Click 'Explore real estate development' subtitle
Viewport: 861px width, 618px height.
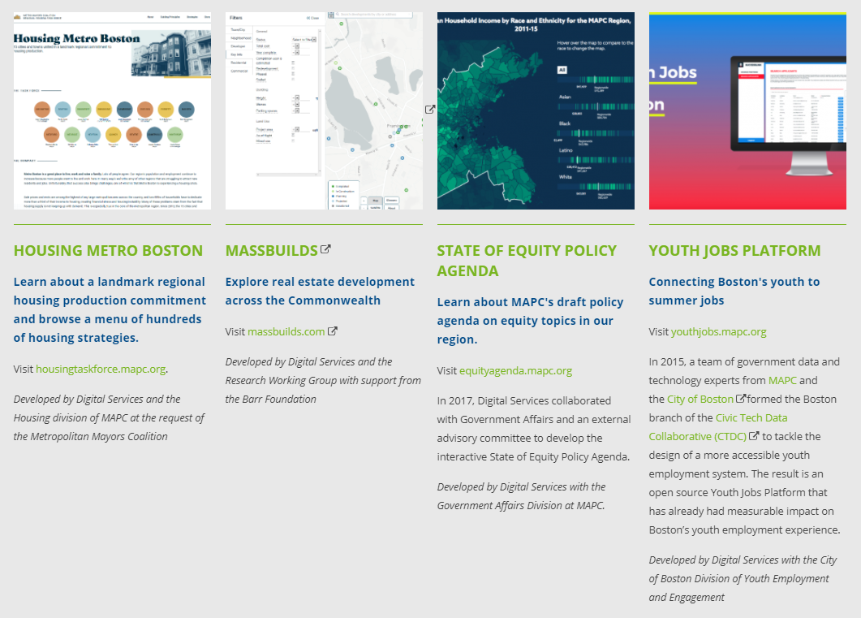click(320, 292)
